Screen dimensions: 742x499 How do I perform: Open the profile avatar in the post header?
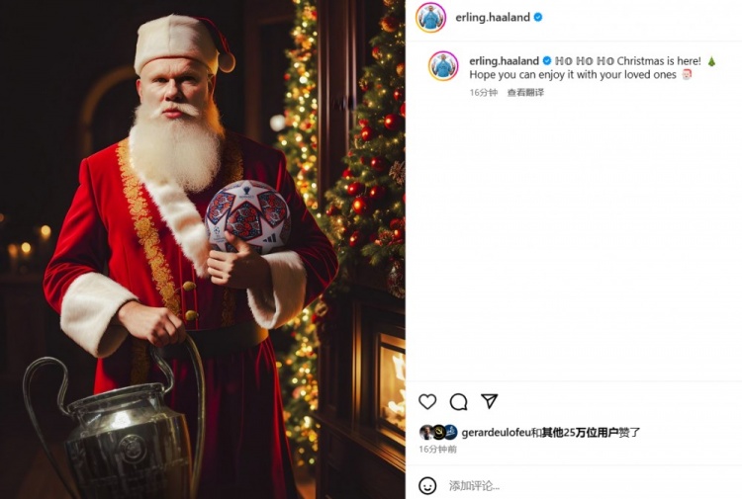[430, 17]
